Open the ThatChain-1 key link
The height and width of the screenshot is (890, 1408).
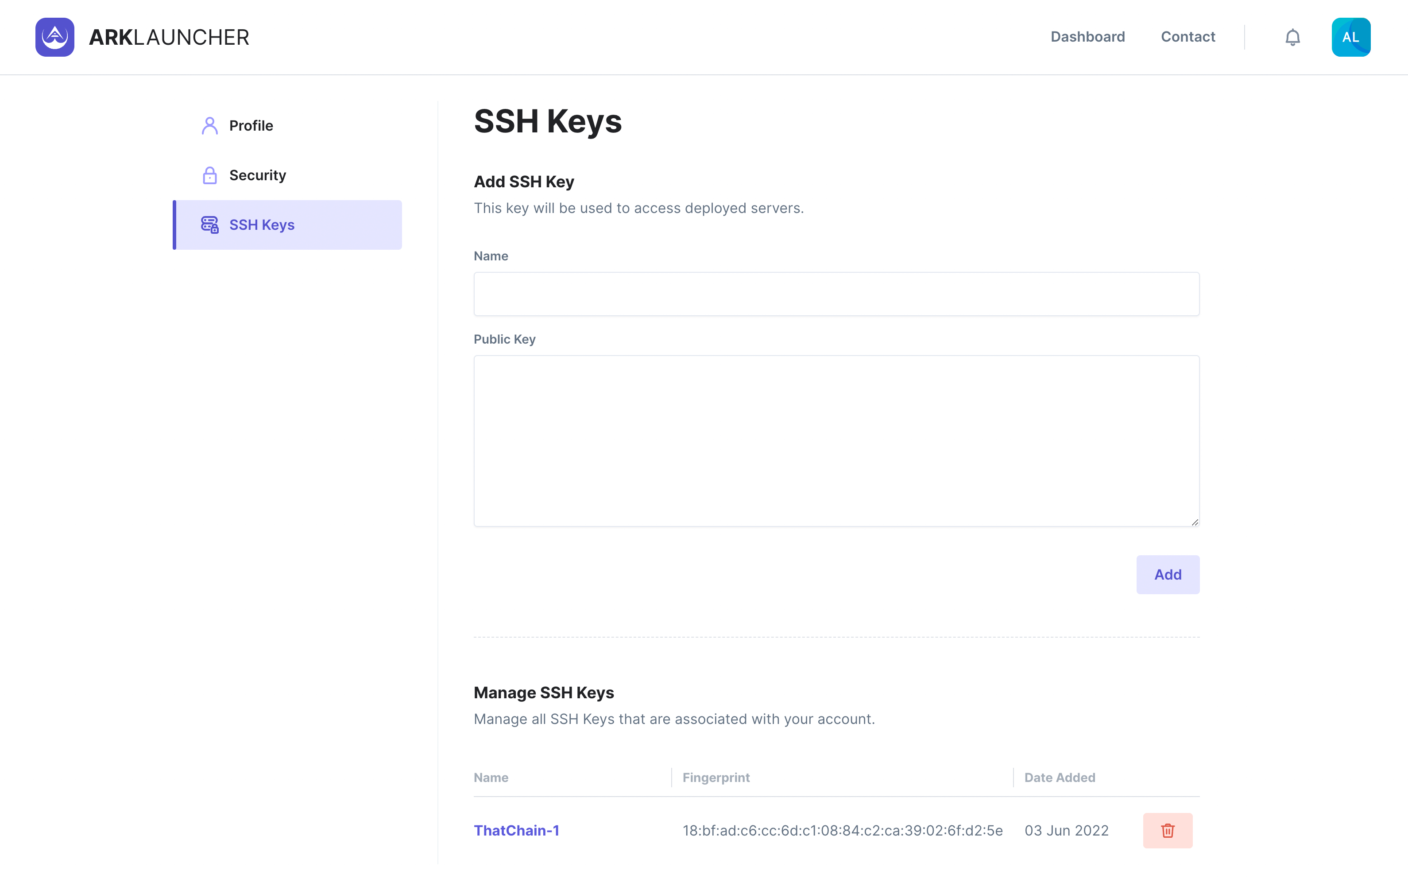(x=516, y=830)
